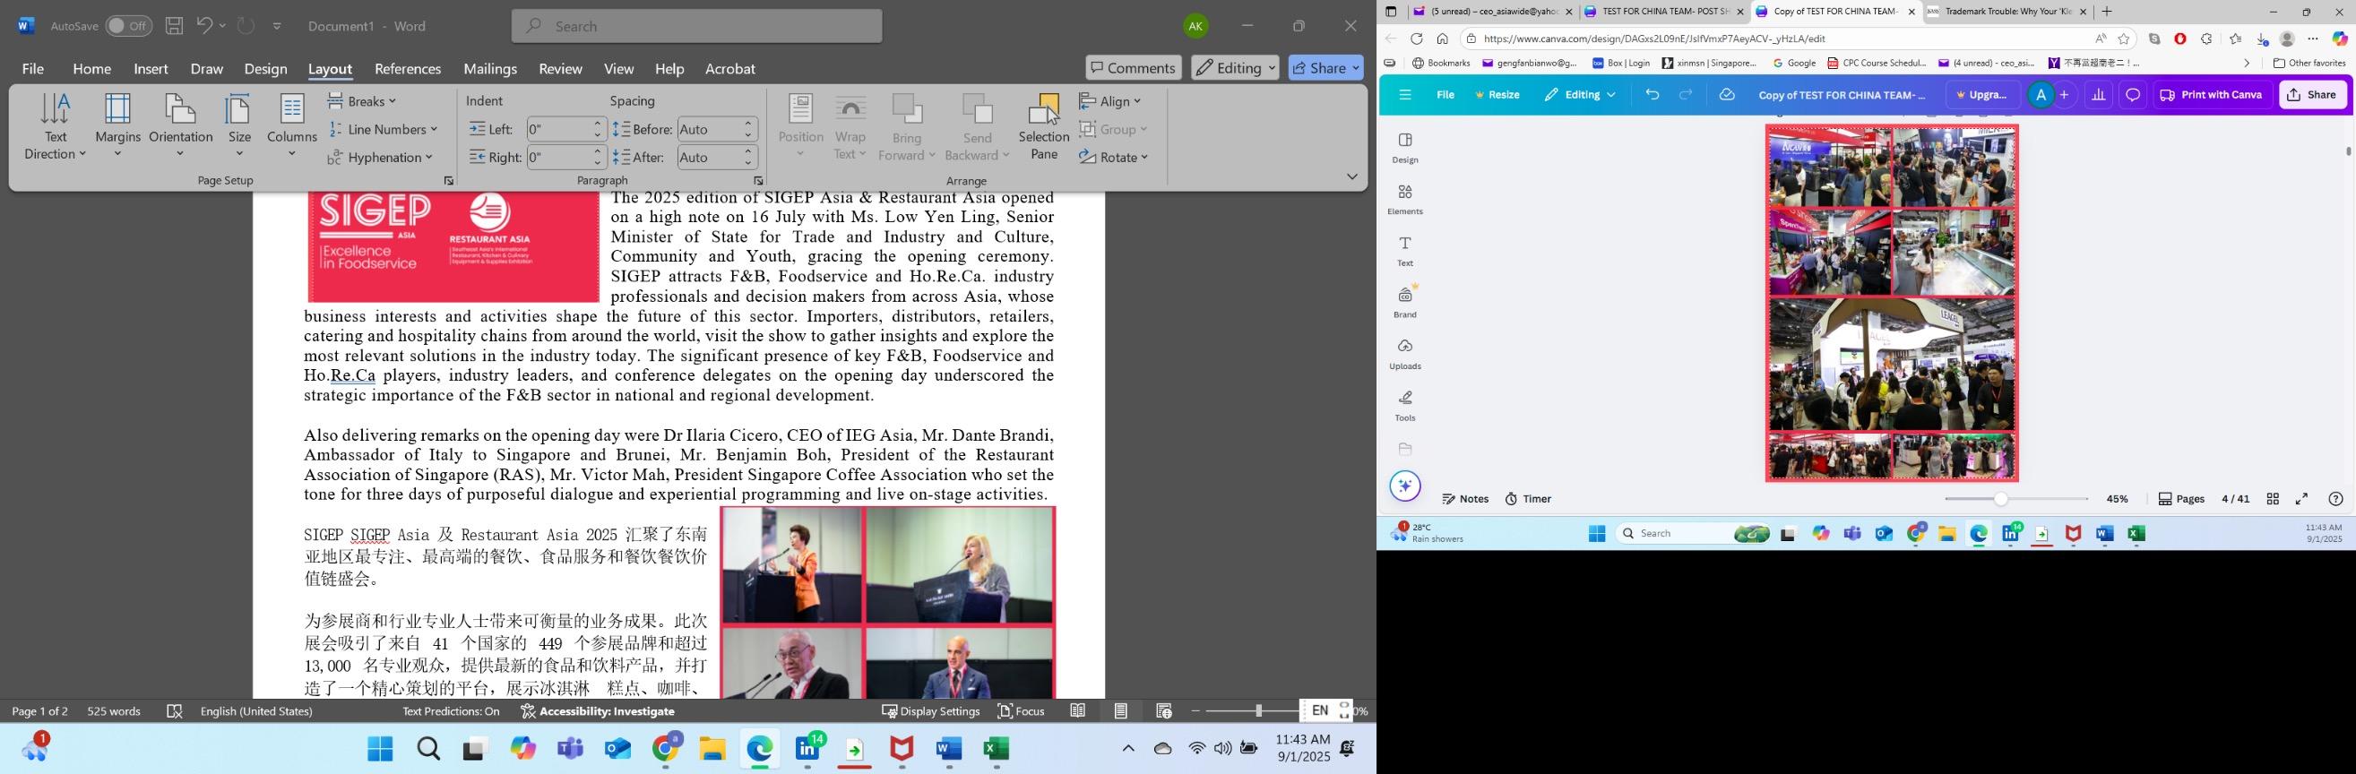Click the Comments button in Word
2356x774 pixels.
(1133, 67)
